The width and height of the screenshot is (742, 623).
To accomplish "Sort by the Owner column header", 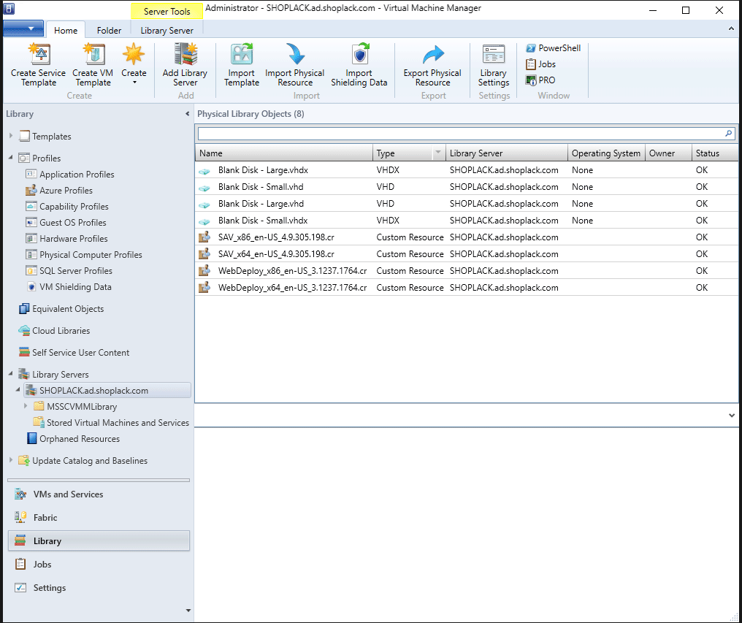I will point(669,153).
